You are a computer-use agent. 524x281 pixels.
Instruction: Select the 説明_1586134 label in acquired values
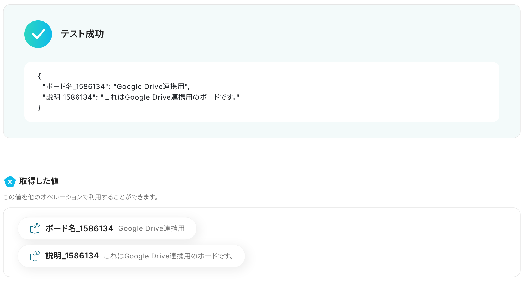pyautogui.click(x=72, y=256)
